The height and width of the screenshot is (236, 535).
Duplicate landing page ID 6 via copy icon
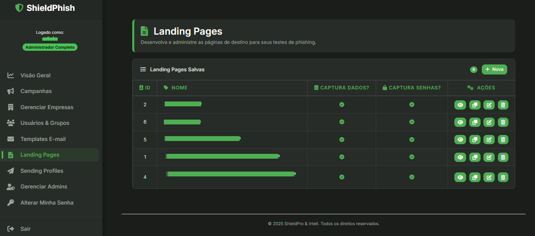(475, 122)
